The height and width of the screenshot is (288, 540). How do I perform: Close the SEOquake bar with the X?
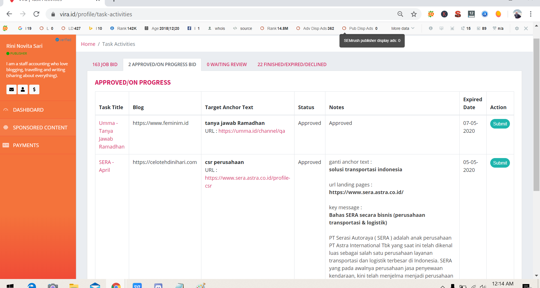pyautogui.click(x=526, y=28)
